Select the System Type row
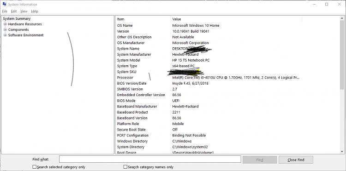Viewport: 346px width, 171px height. pyautogui.click(x=209, y=66)
